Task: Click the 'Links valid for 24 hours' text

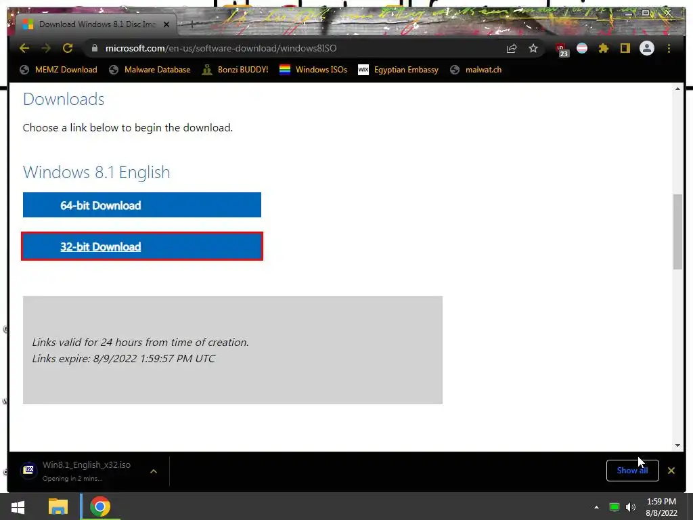Action: tap(141, 342)
